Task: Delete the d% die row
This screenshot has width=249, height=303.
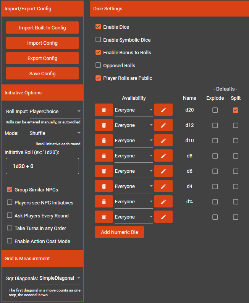Action: click(x=104, y=201)
